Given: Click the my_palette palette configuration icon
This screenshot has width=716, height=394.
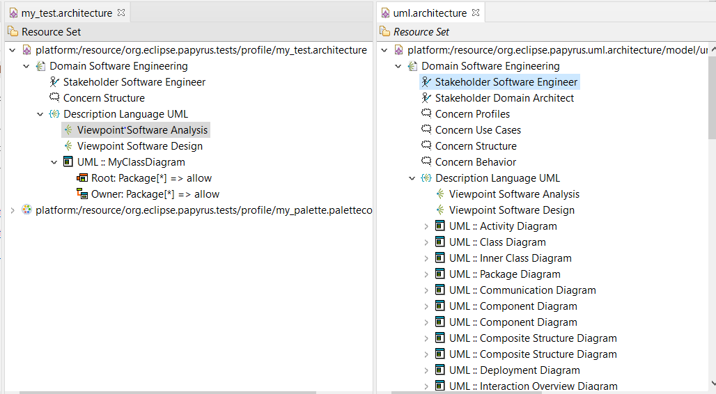Looking at the screenshot, I should point(27,210).
